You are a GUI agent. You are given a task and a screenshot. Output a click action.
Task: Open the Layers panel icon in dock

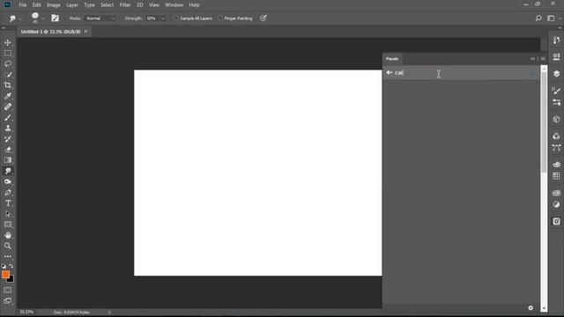pos(556,73)
